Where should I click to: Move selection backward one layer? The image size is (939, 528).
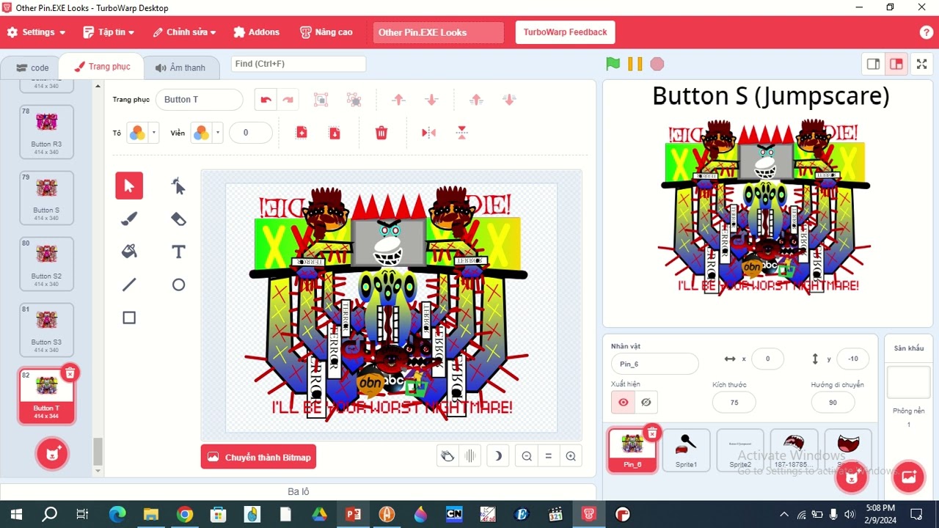(431, 100)
